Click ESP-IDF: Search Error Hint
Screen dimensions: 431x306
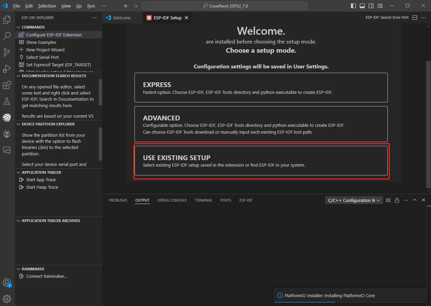pos(387,17)
